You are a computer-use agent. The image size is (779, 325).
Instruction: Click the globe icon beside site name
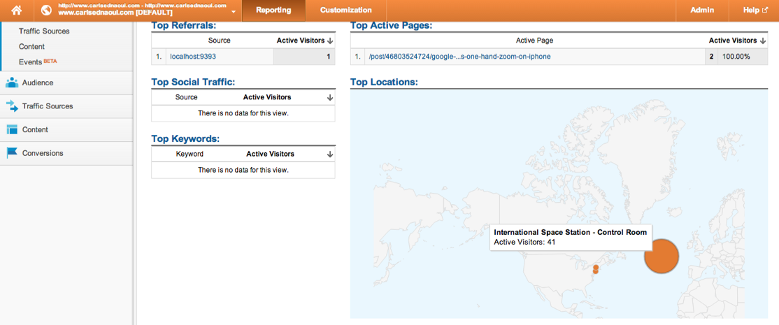point(46,10)
